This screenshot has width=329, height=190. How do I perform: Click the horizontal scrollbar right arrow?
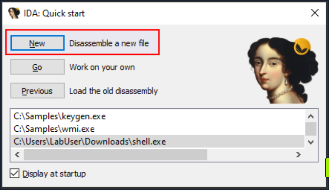[x=298, y=154]
